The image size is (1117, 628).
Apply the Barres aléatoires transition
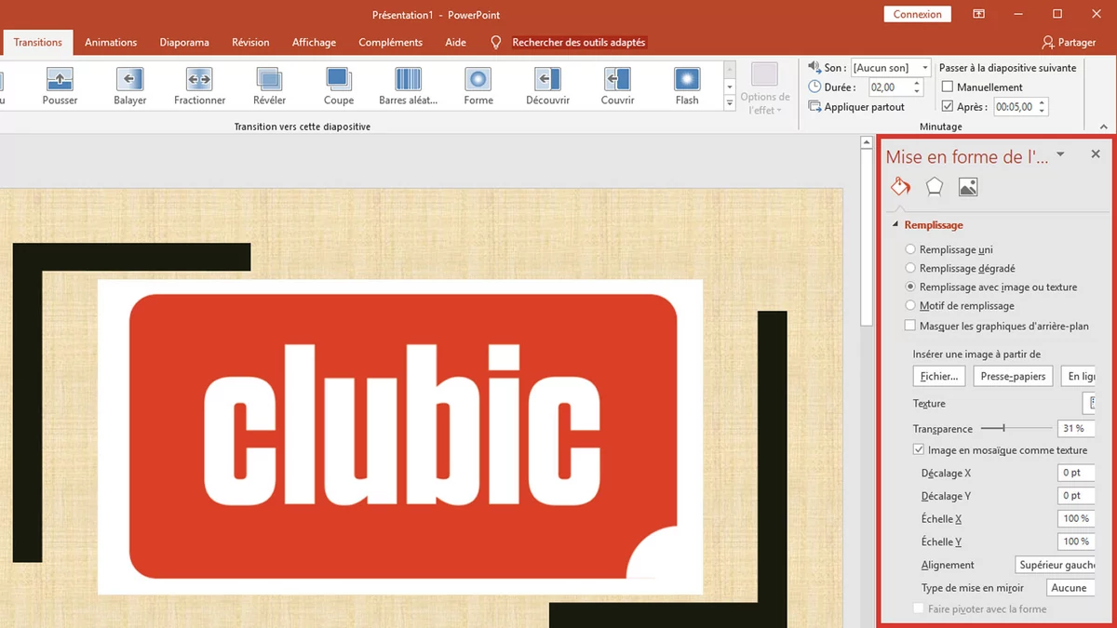tap(408, 87)
